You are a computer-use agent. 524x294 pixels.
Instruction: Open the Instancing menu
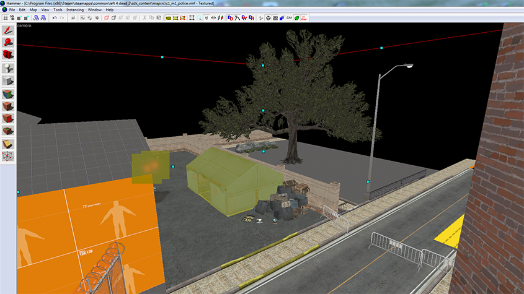(x=75, y=10)
